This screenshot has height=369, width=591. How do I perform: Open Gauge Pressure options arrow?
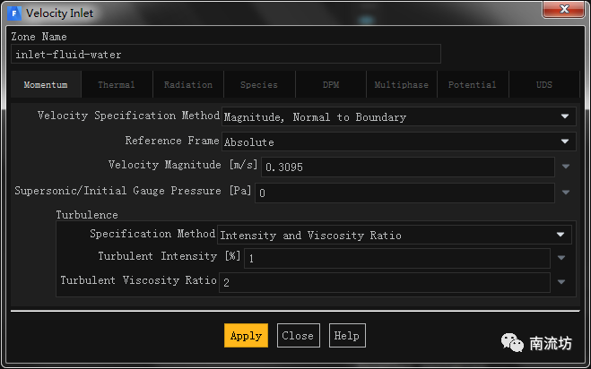pos(565,193)
